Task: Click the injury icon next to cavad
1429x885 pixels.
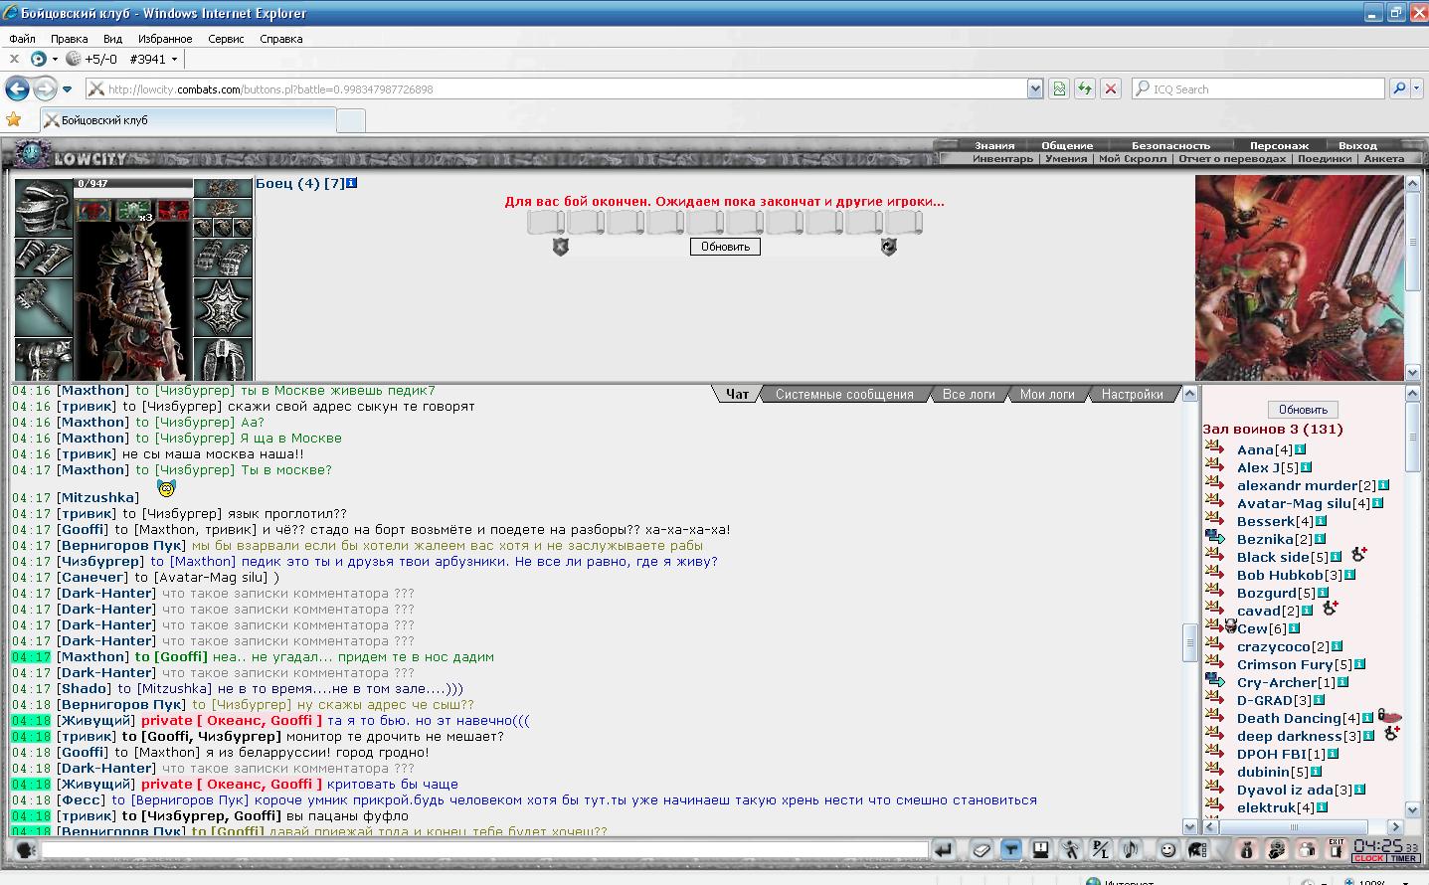Action: (x=1331, y=608)
